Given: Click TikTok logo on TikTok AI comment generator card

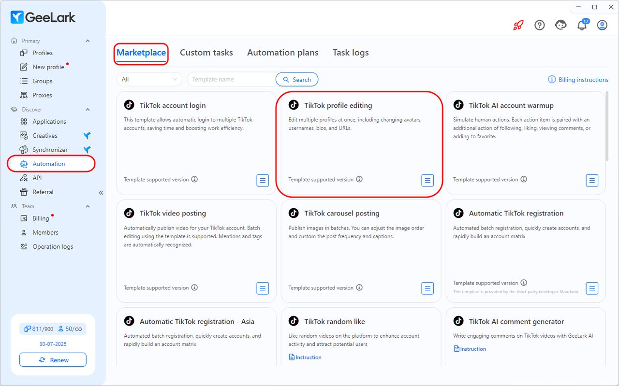Looking at the screenshot, I should tap(458, 321).
